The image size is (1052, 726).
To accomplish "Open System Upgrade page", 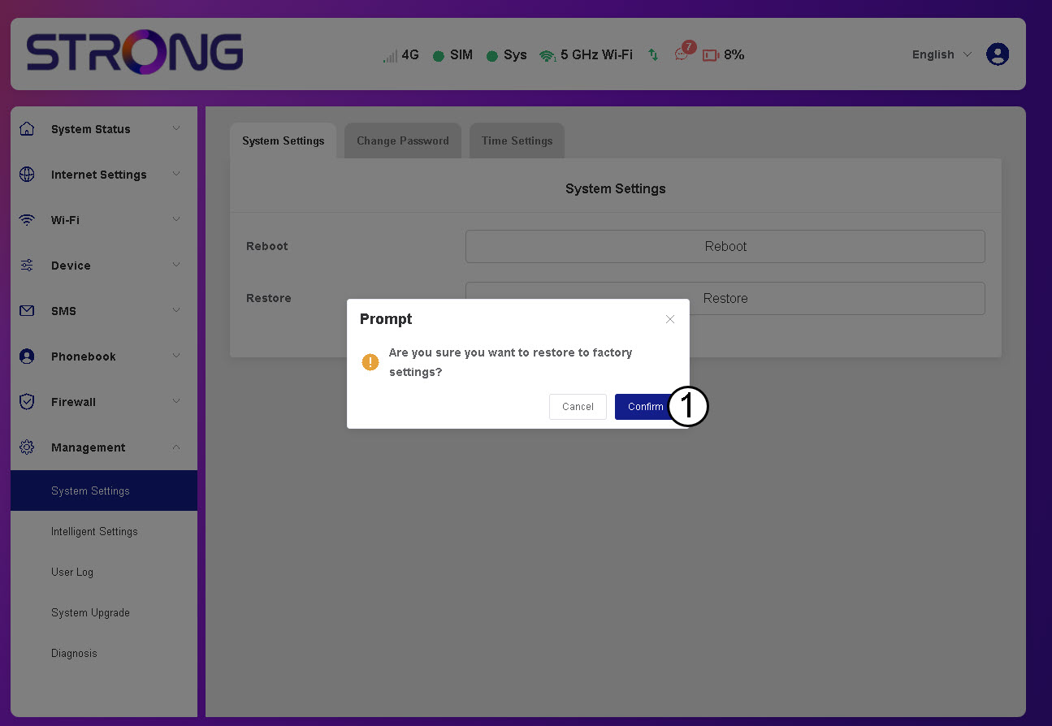I will [90, 612].
